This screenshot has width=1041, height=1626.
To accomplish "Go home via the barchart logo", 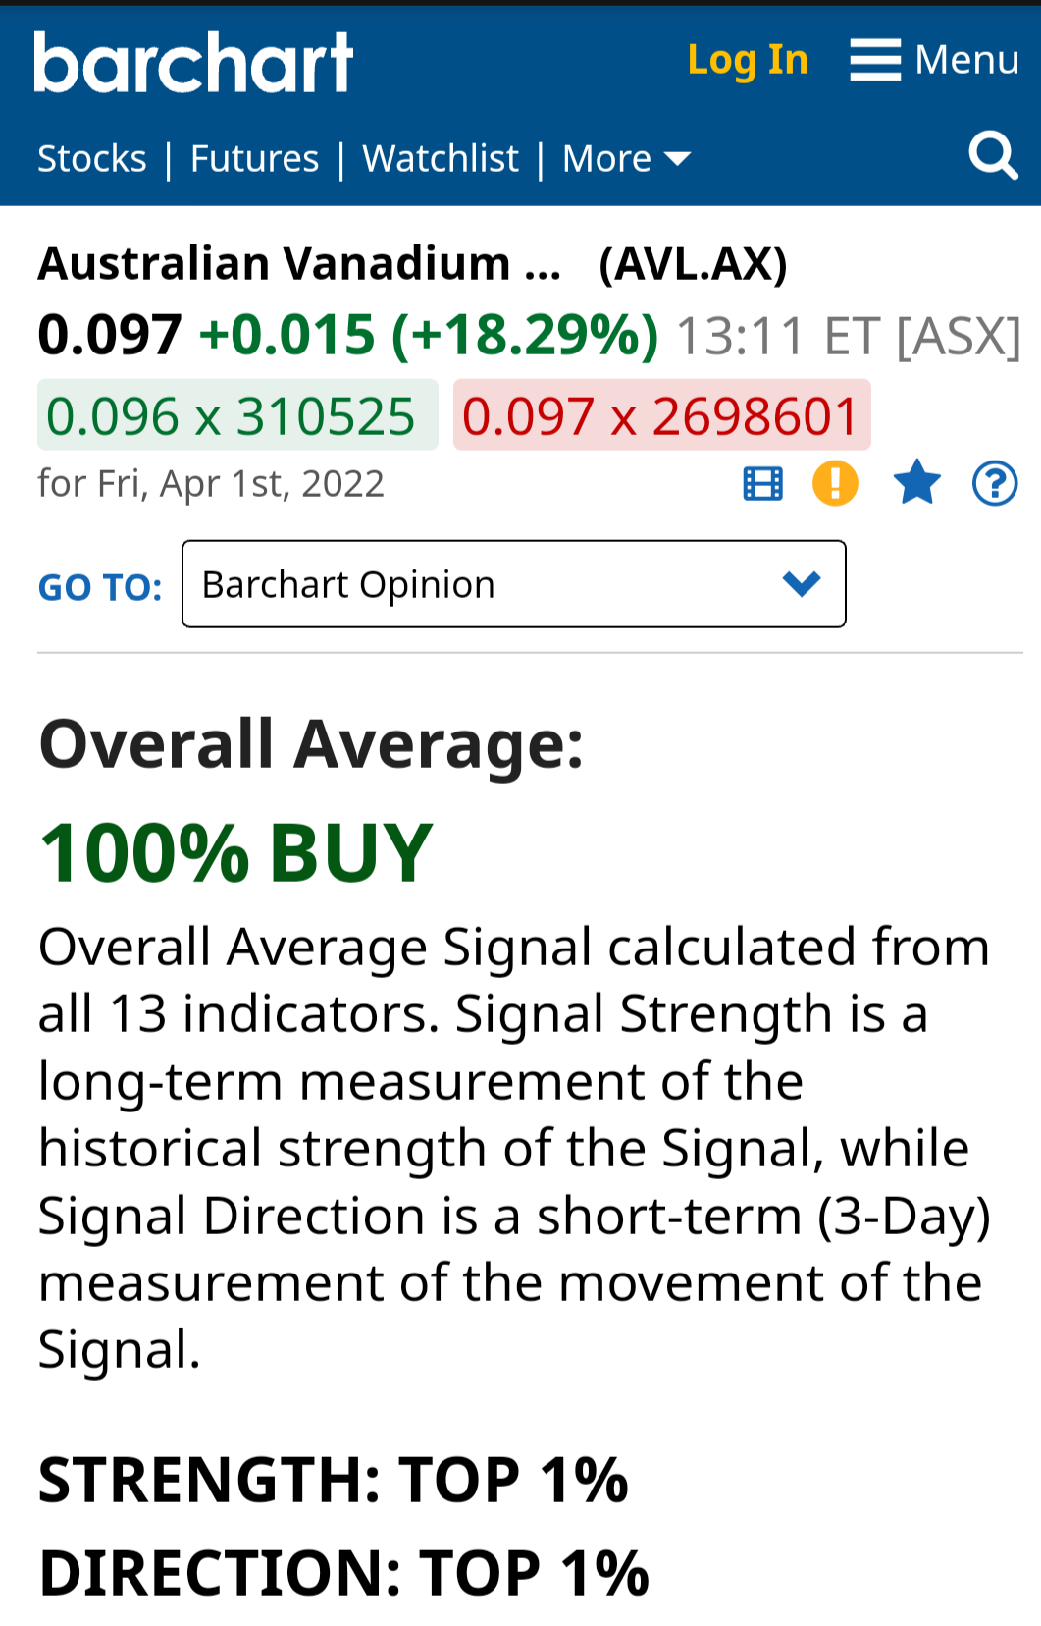I will click(193, 62).
